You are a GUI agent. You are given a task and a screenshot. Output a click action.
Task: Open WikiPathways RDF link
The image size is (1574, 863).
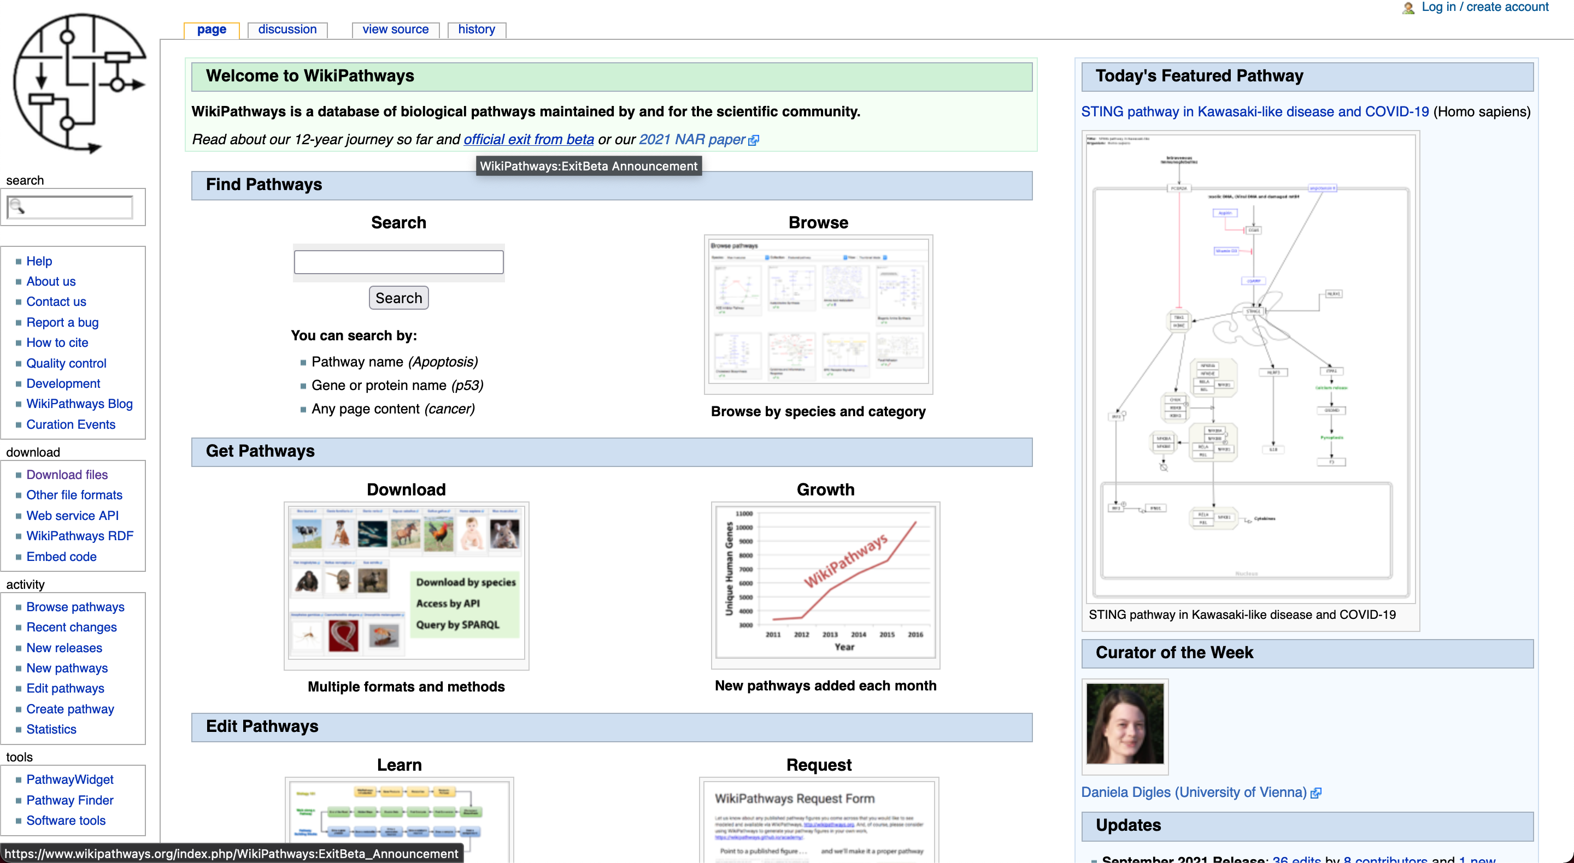coord(80,536)
